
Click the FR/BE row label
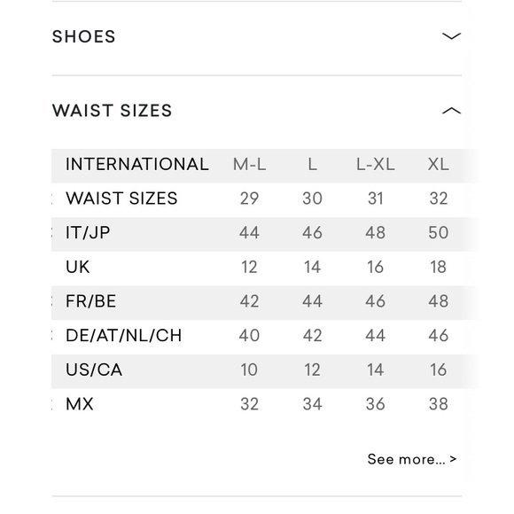click(x=90, y=301)
